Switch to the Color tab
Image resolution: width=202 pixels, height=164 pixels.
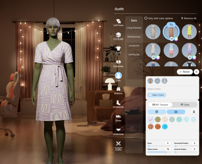[x=185, y=105]
